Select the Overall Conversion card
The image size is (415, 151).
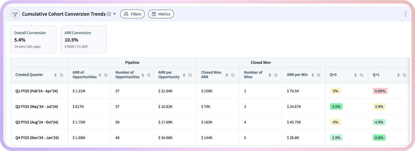click(33, 39)
